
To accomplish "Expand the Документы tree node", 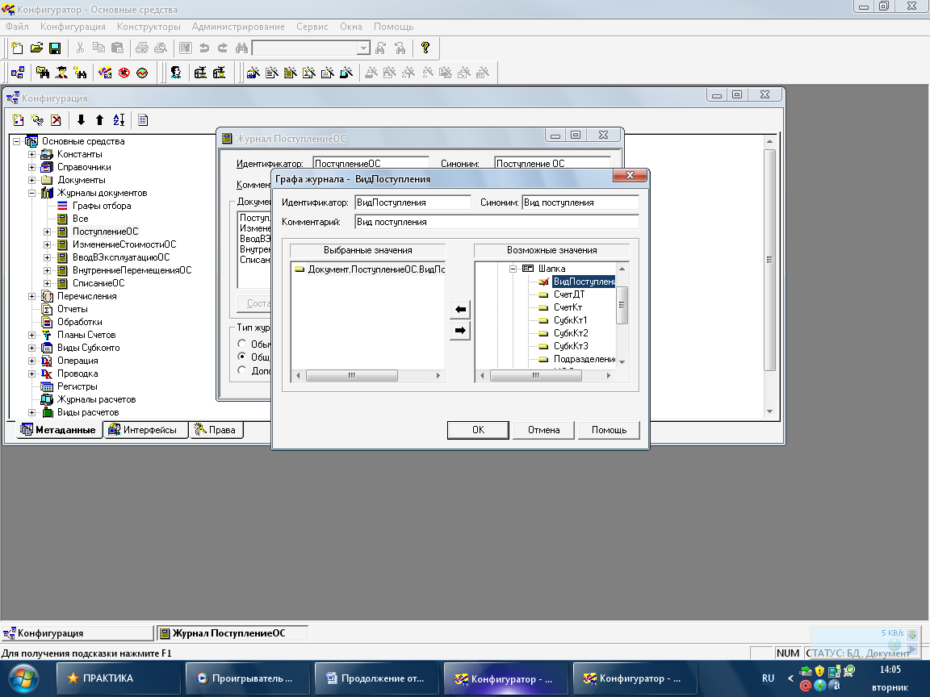I will 32,180.
